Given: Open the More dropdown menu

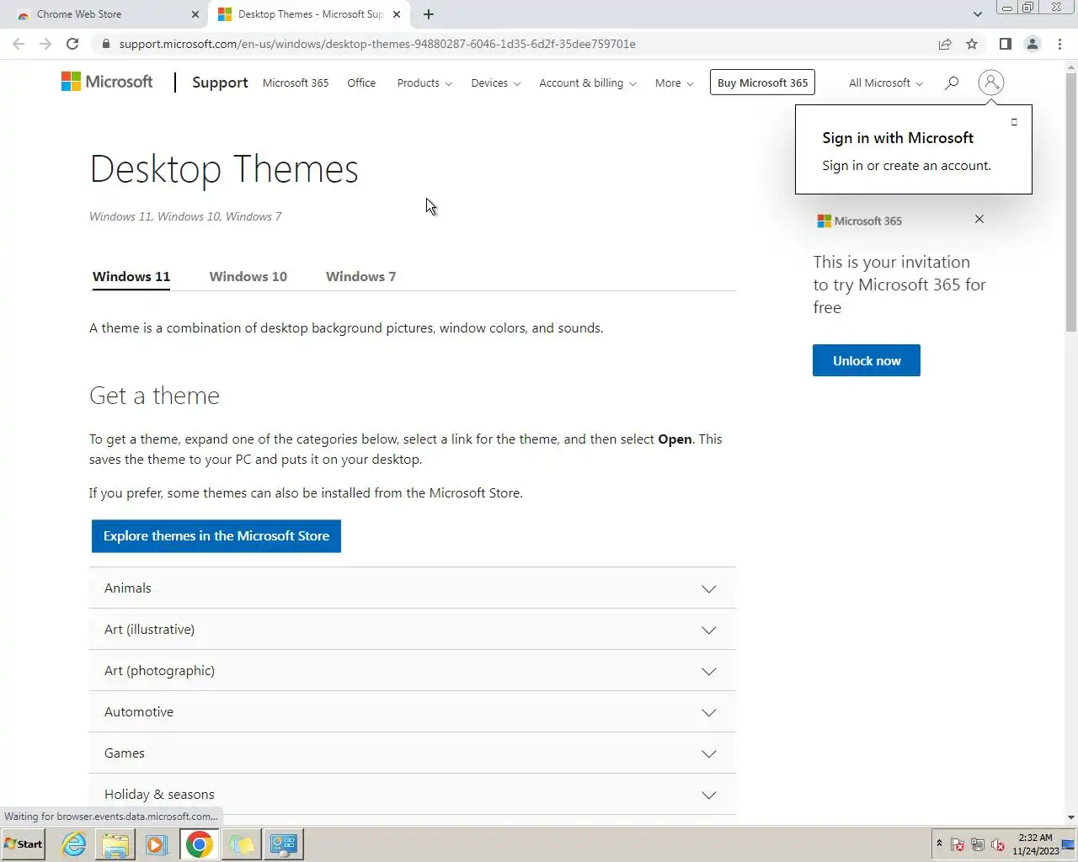Looking at the screenshot, I should (675, 82).
